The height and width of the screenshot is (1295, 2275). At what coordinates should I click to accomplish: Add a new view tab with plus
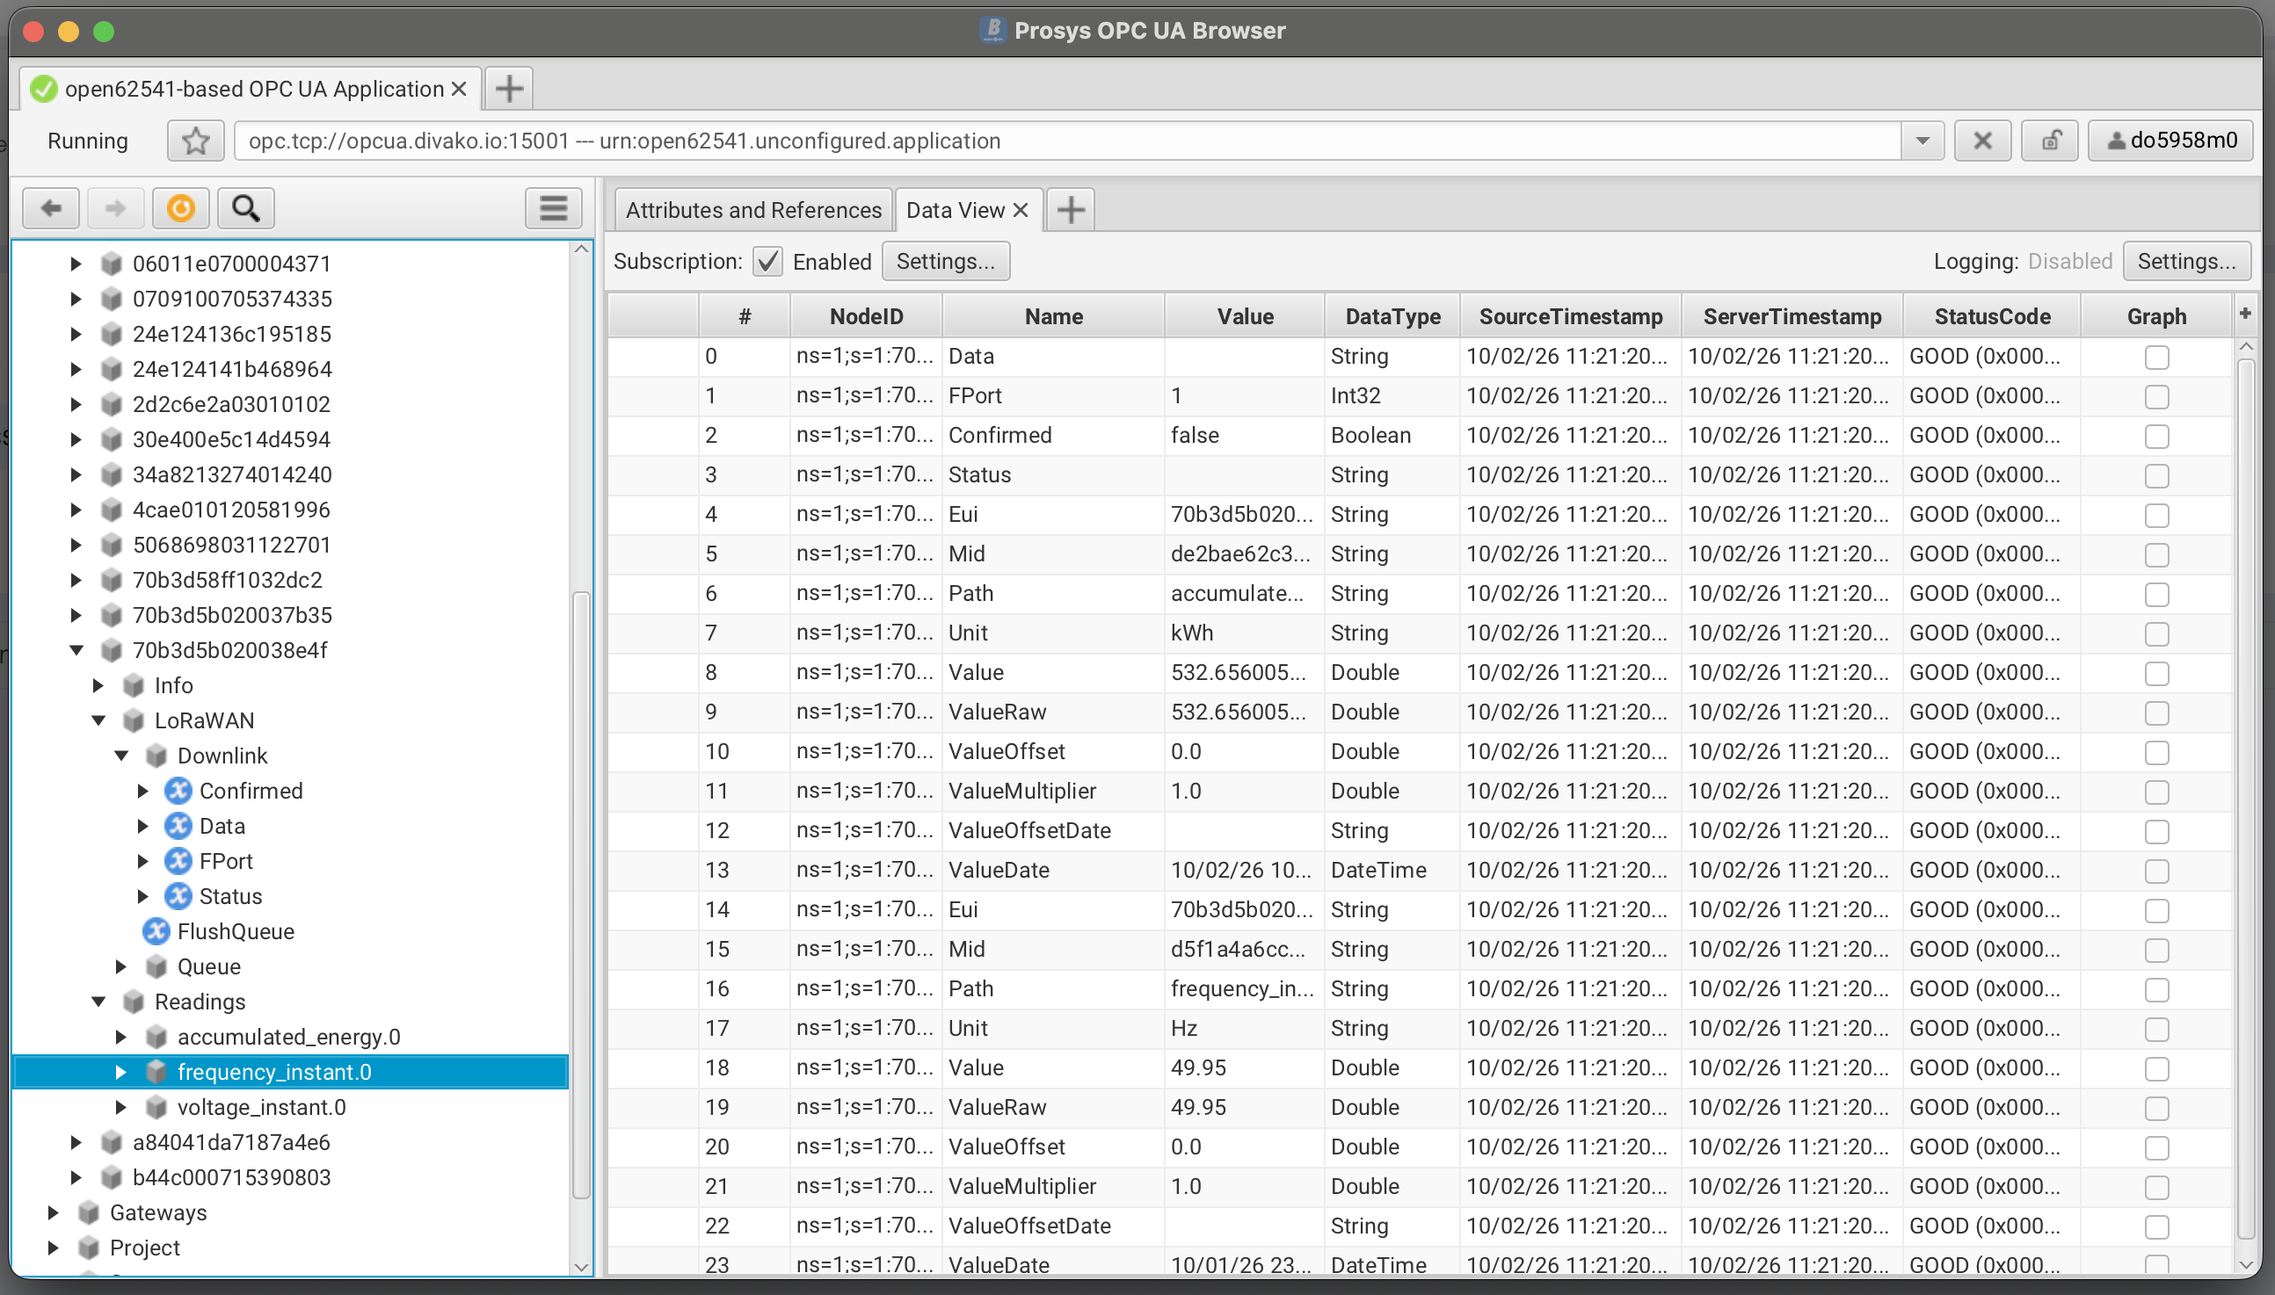(x=1071, y=210)
